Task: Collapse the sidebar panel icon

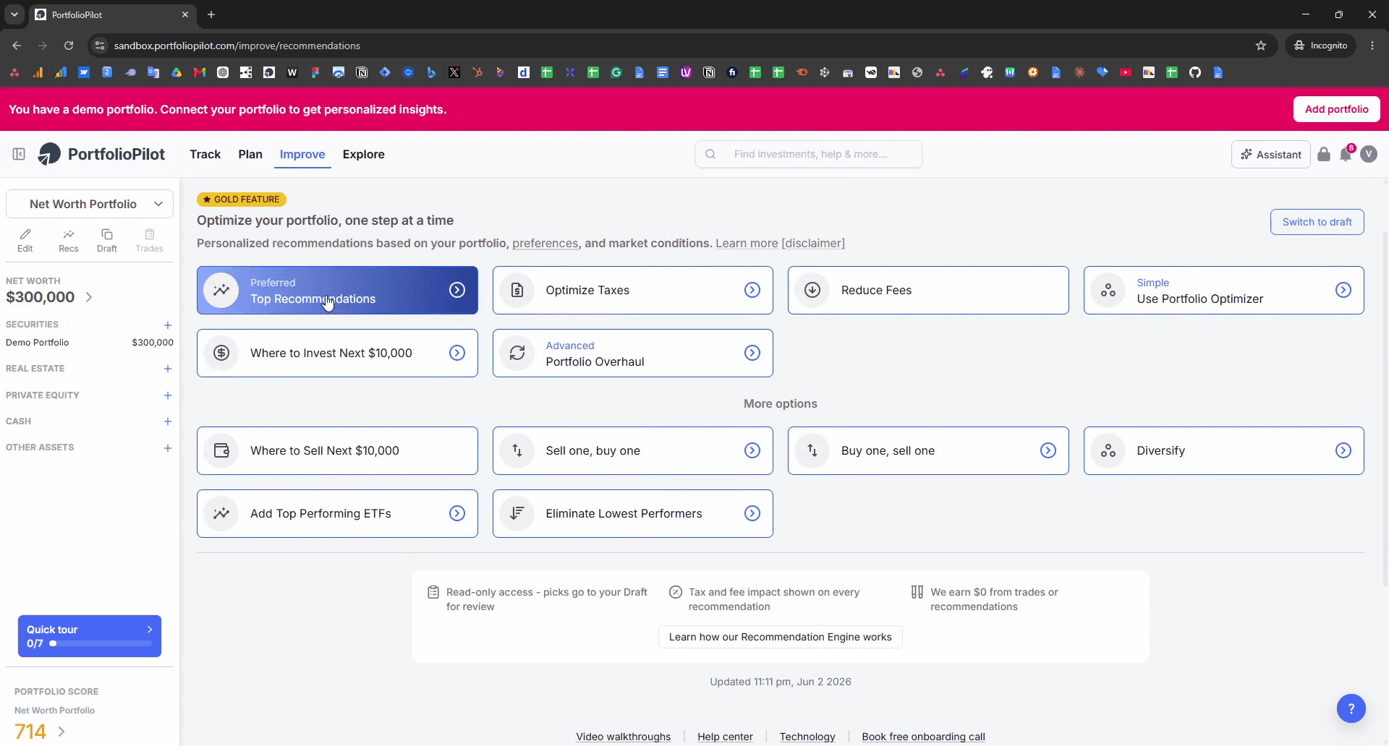Action: click(19, 154)
